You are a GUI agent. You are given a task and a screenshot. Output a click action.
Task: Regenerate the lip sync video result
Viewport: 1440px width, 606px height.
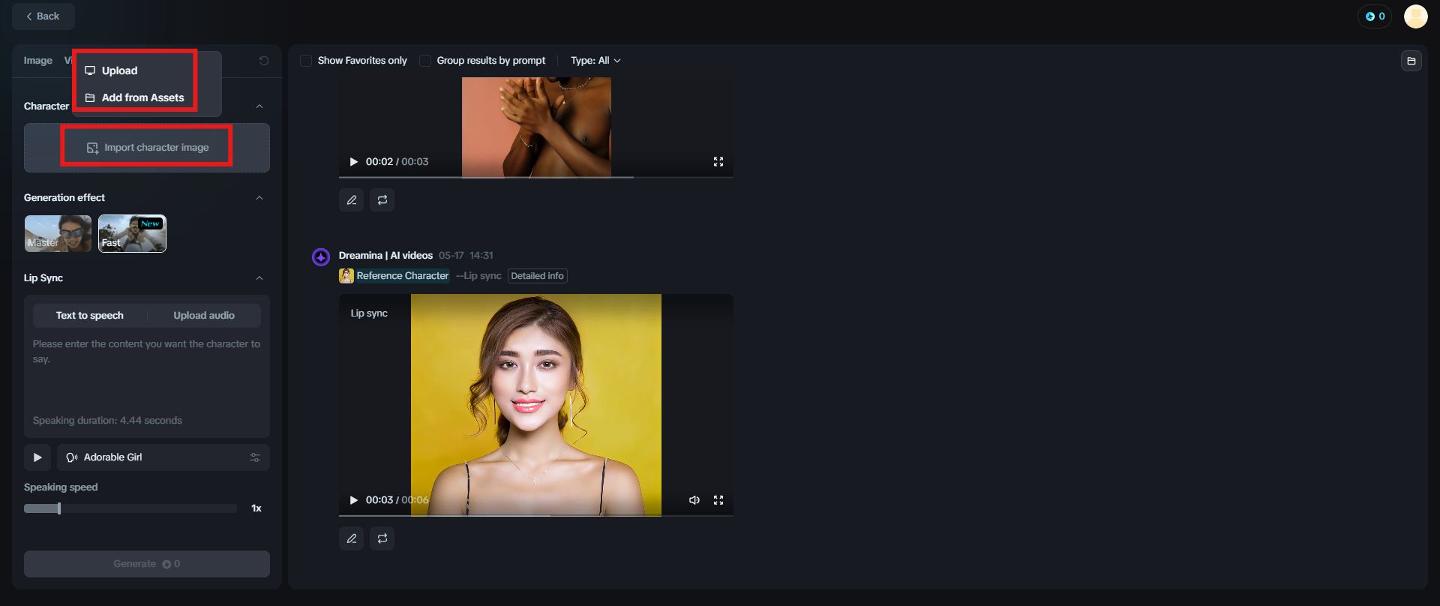tap(382, 538)
